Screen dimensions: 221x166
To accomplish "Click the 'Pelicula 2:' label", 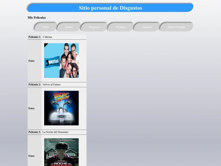I will pyautogui.click(x=34, y=84).
